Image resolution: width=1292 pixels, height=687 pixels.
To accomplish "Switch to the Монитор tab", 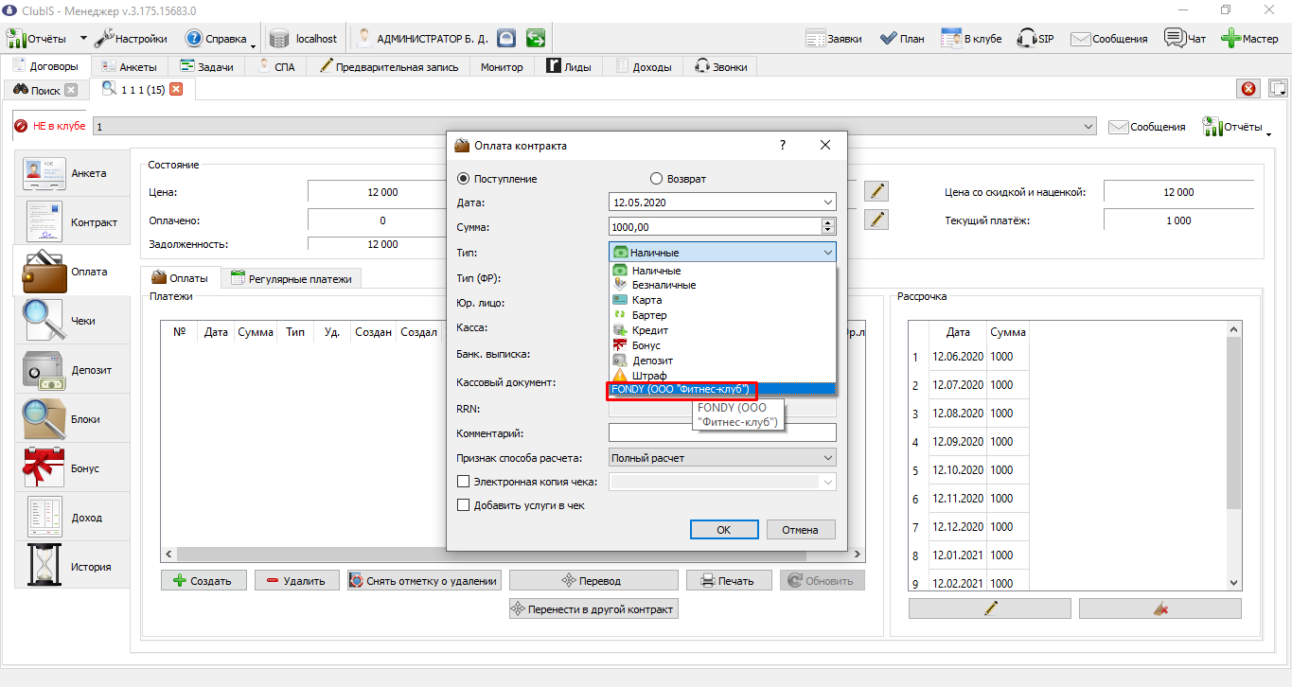I will pos(502,67).
